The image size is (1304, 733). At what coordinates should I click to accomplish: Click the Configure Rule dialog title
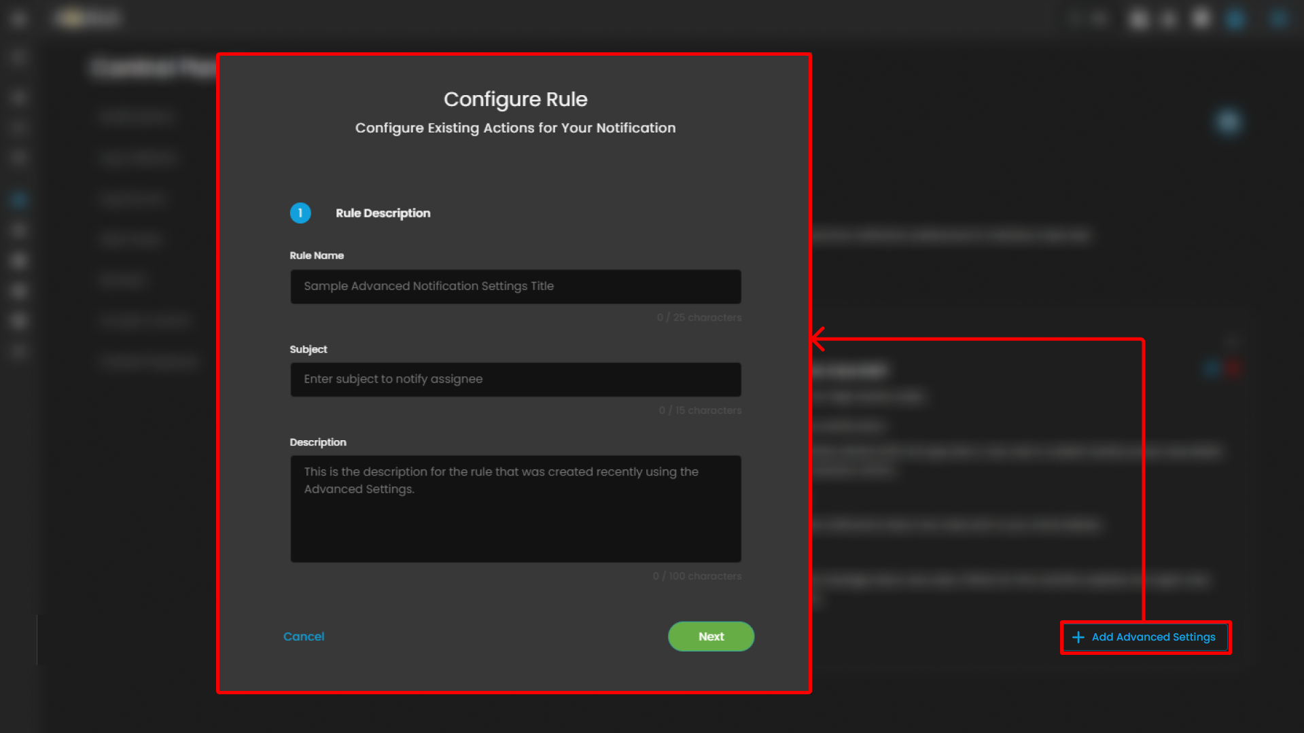tap(515, 99)
